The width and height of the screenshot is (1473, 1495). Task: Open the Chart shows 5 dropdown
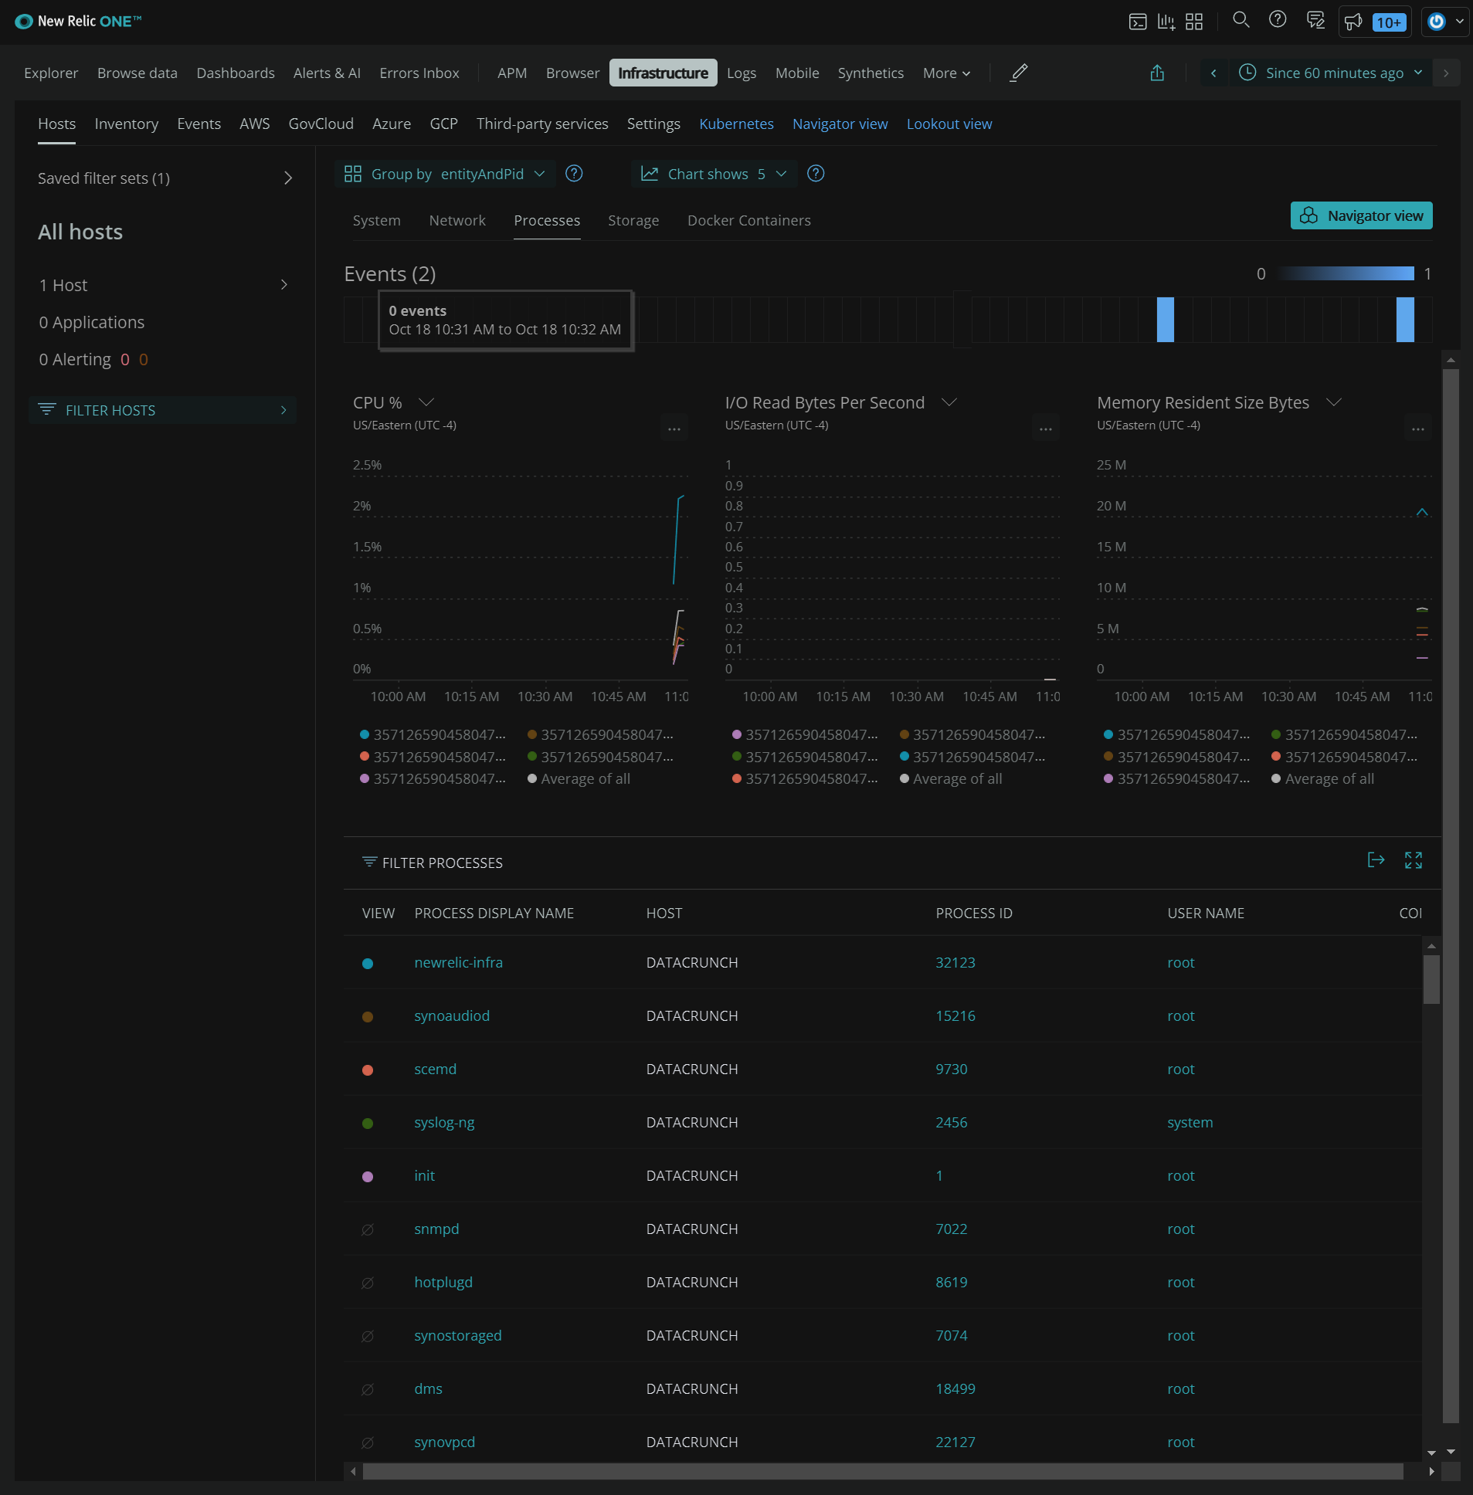pyautogui.click(x=713, y=174)
